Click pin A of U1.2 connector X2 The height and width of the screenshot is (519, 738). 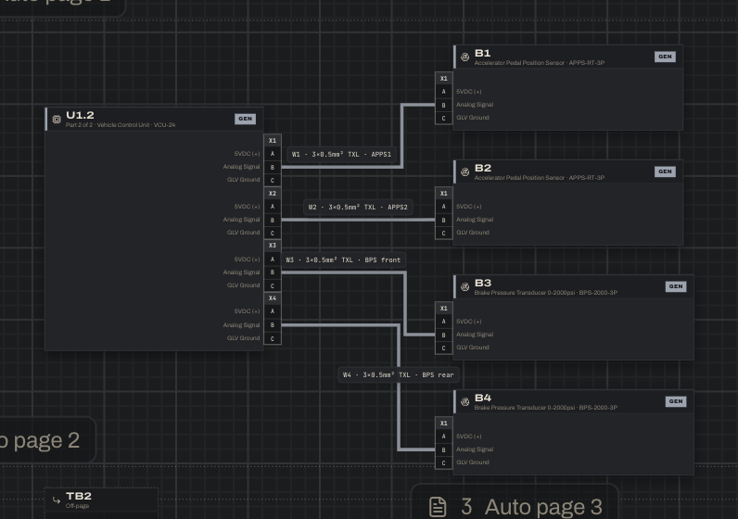(273, 207)
